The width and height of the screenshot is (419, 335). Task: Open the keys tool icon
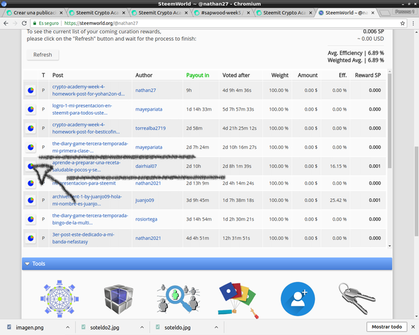coord(357,298)
